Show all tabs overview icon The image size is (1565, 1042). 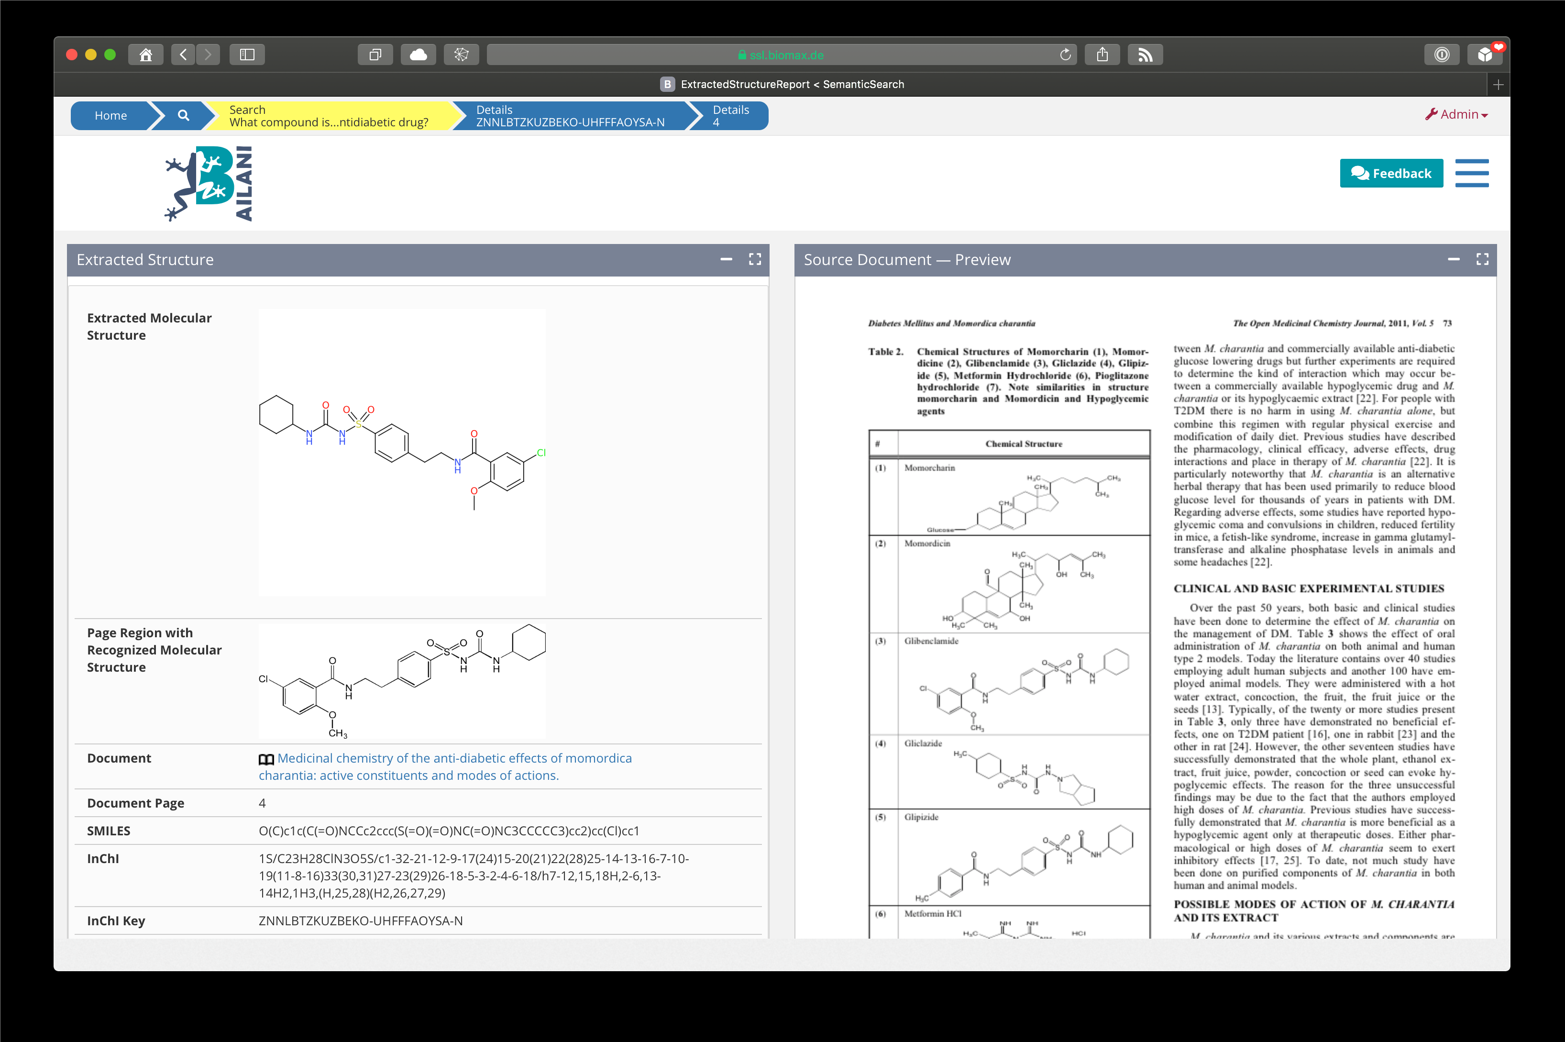[375, 55]
